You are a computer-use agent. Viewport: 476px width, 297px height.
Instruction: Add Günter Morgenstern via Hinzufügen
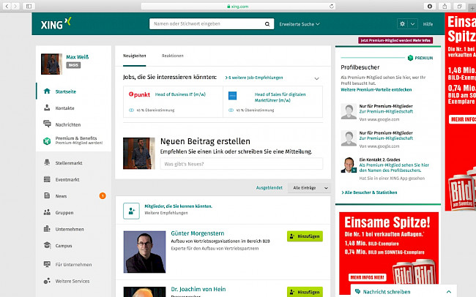[305, 236]
